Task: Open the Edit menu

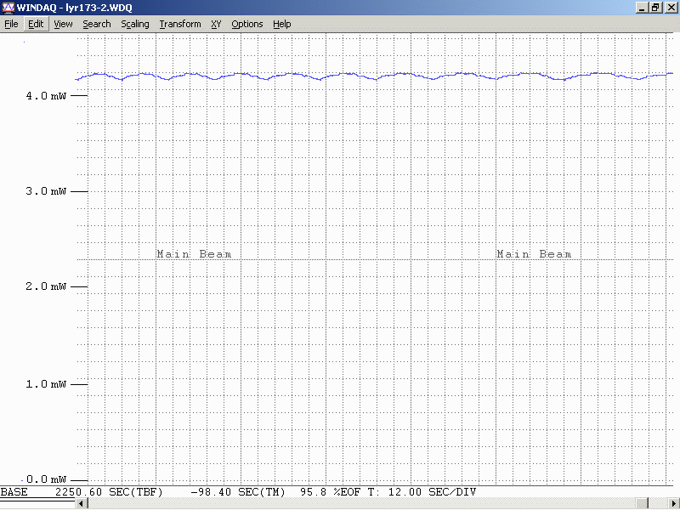Action: 36,24
